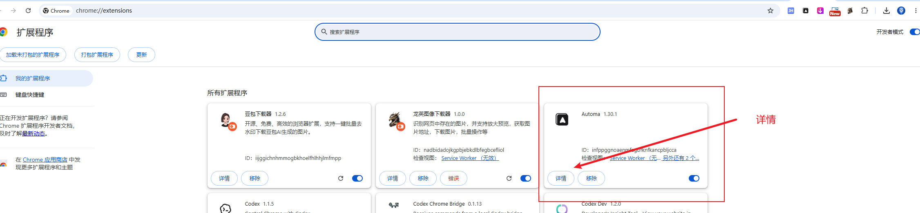
Task: Go forward with the forward arrow
Action: pyautogui.click(x=13, y=11)
